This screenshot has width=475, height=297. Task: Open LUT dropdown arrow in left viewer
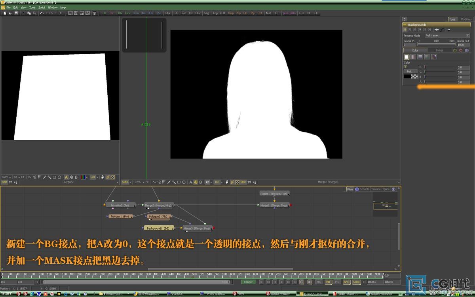click(98, 177)
